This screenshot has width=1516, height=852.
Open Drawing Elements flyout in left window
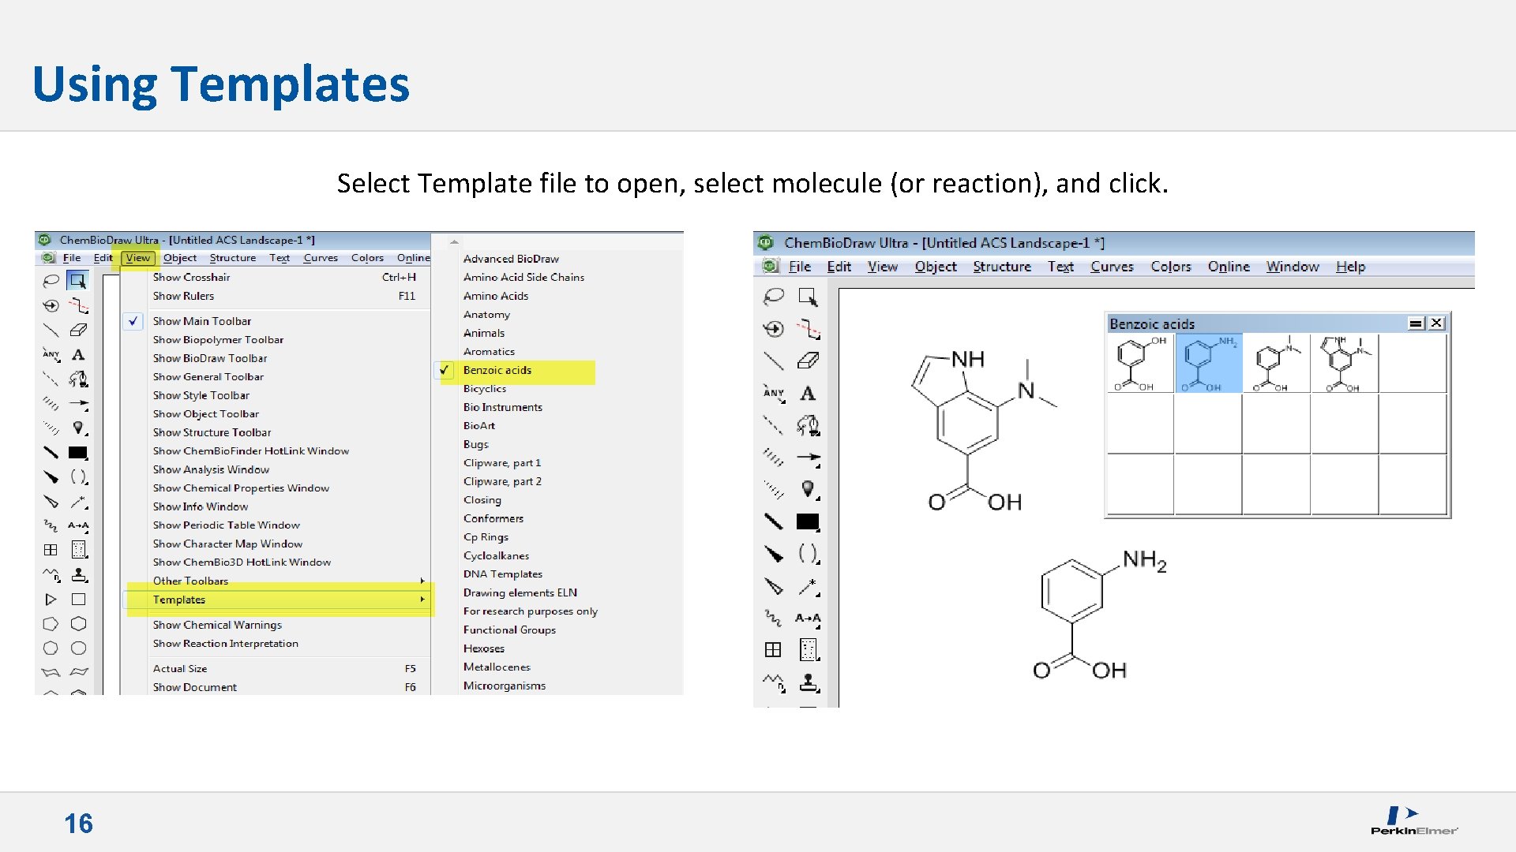click(x=78, y=453)
